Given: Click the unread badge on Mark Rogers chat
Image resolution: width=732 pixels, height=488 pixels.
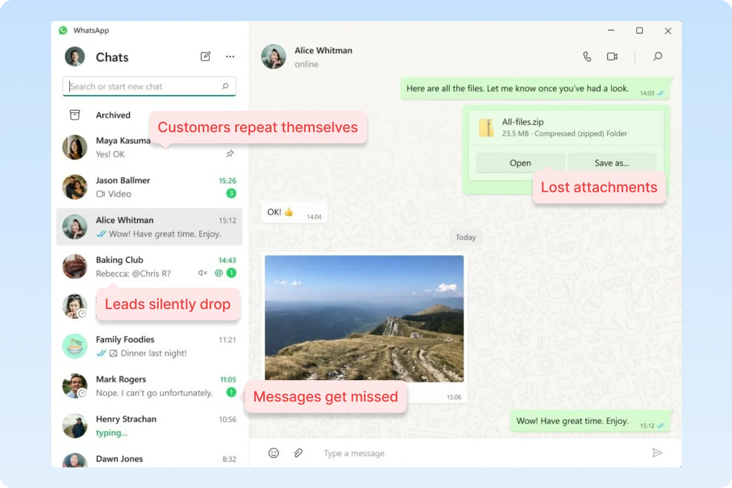Looking at the screenshot, I should 231,392.
